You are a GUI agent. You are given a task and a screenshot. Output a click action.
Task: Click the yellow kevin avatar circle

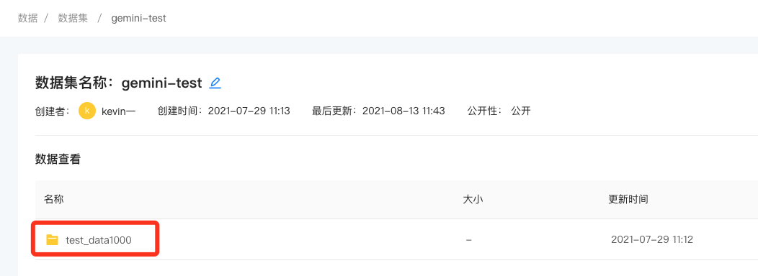point(87,111)
